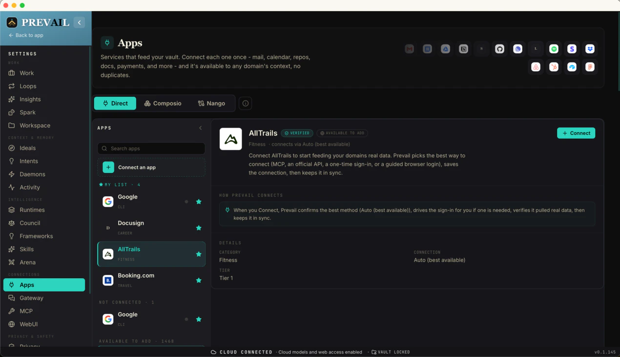Collapse the Apps list panel chevron
Image resolution: width=620 pixels, height=357 pixels.
click(200, 128)
